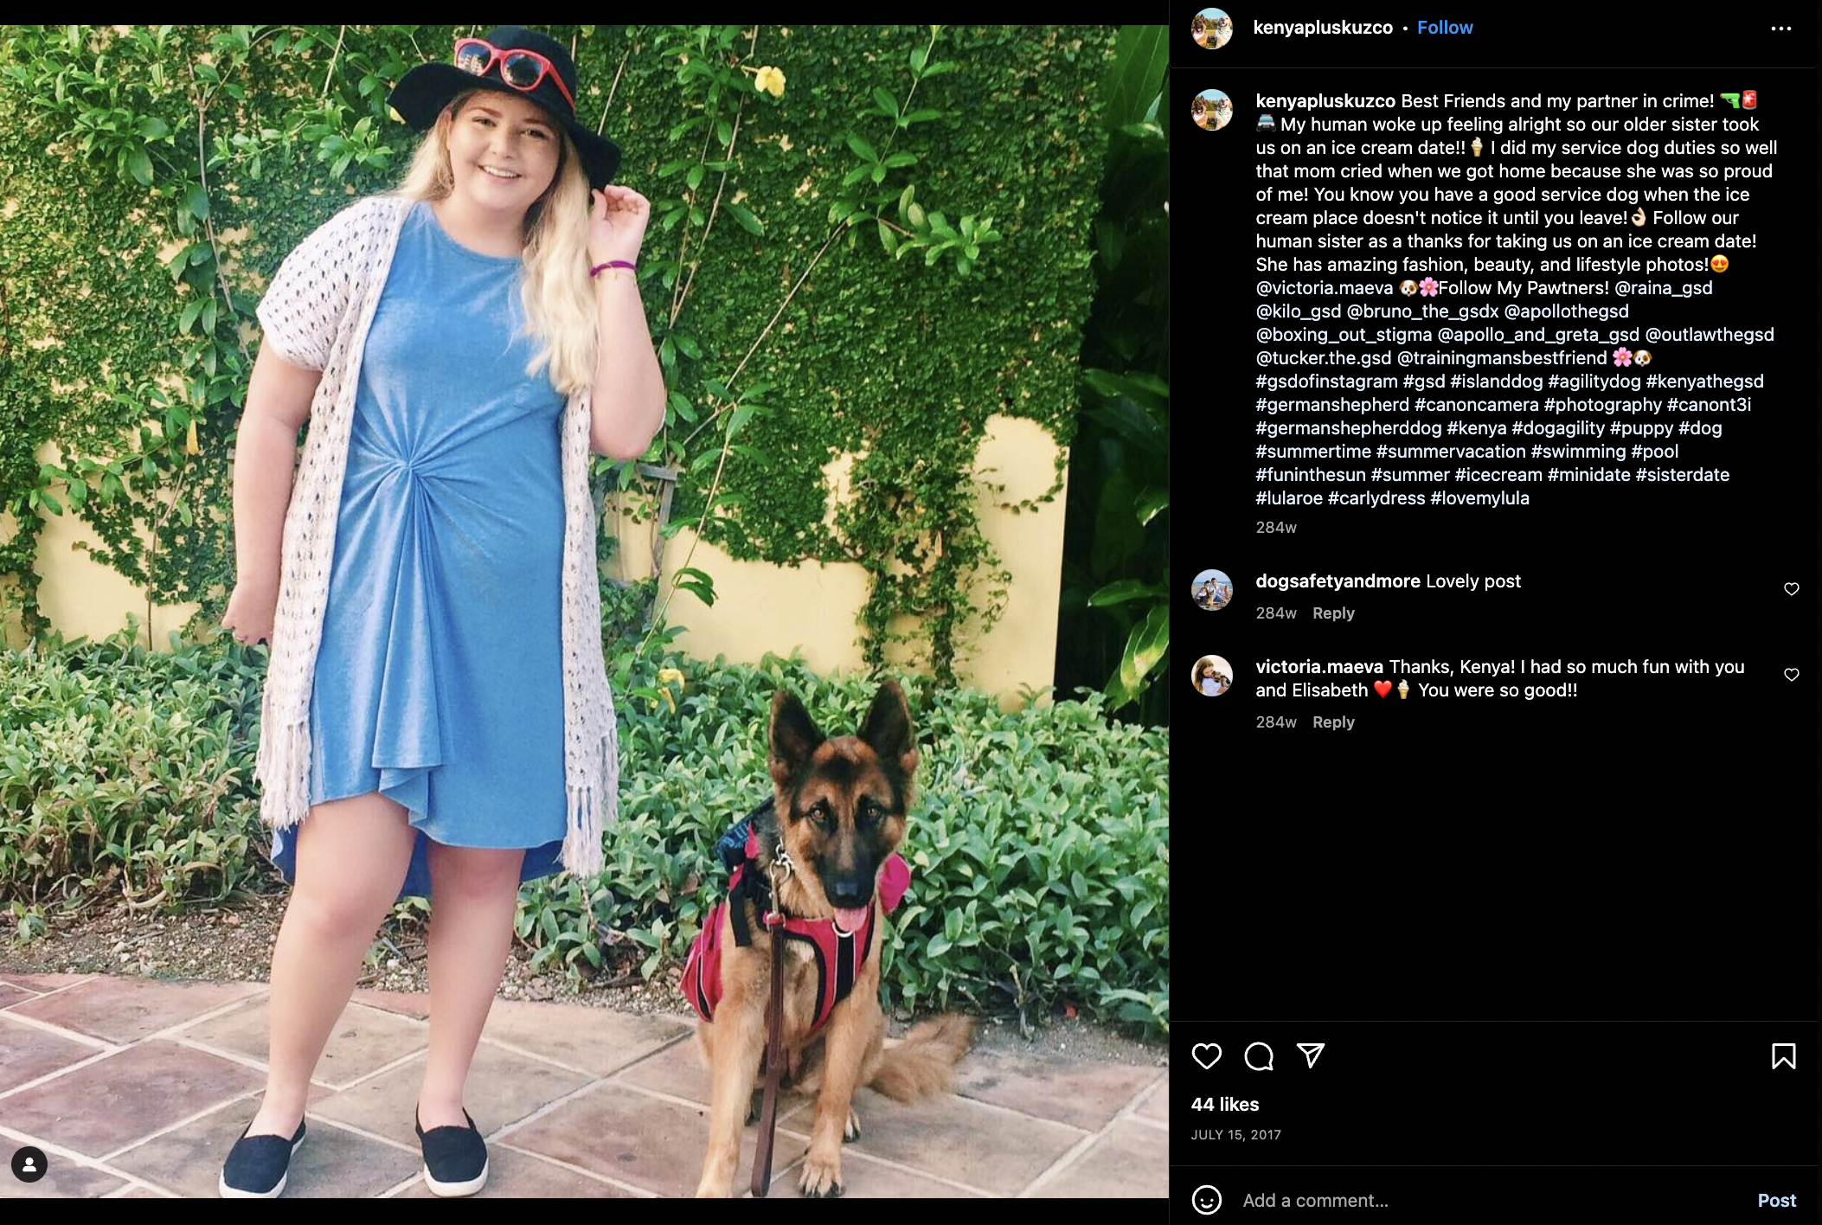Like victoria.maeva's comment
1822x1225 pixels.
[1791, 675]
